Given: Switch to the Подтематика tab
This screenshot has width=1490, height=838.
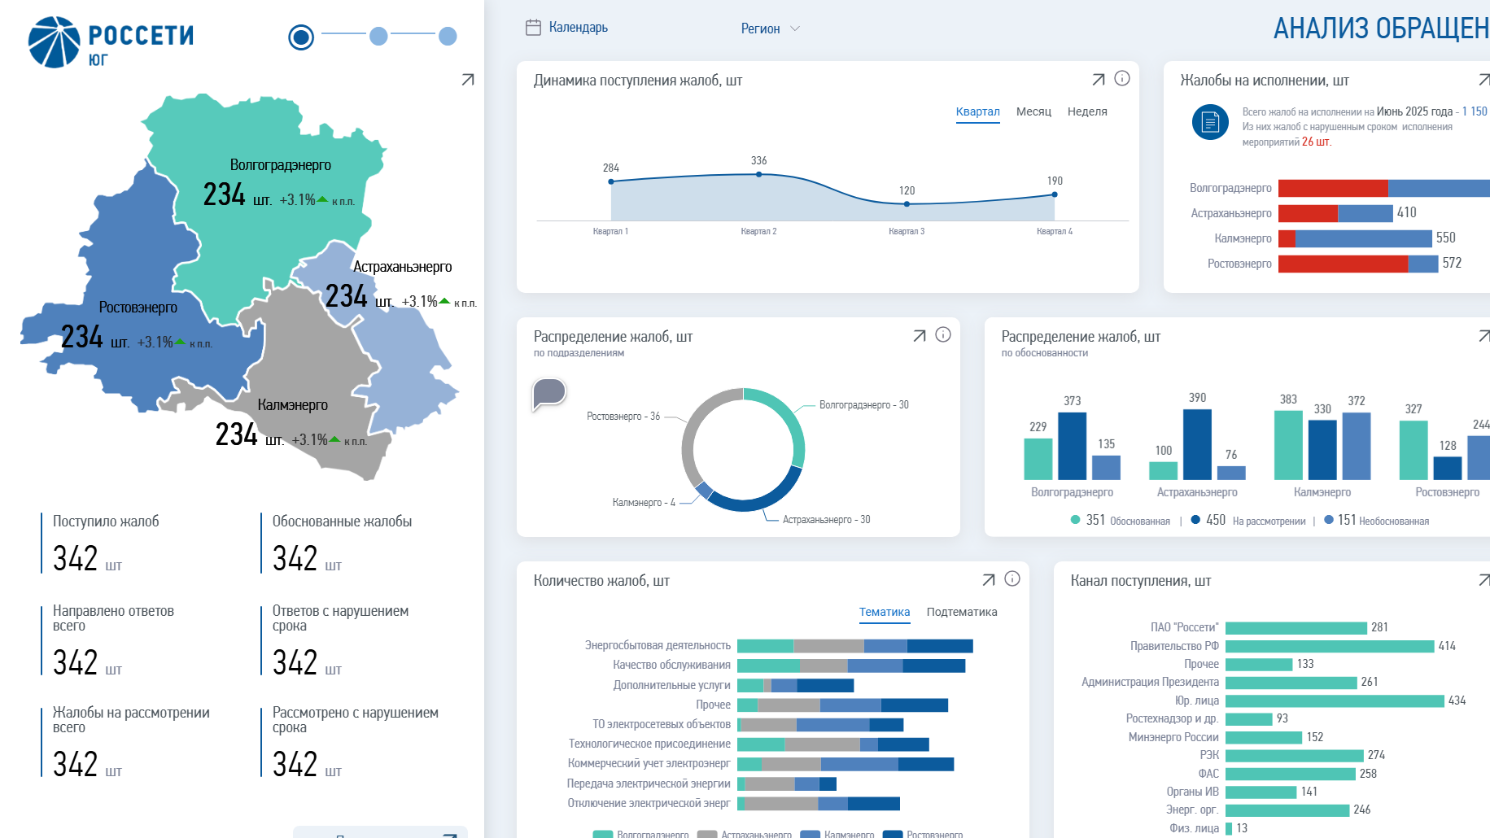Looking at the screenshot, I should point(962,612).
